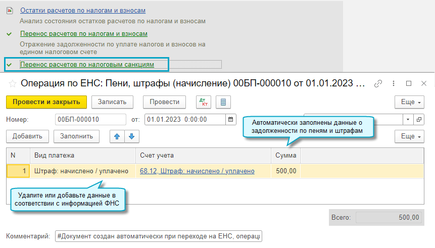Click the tax balances report icon

click(9, 10)
